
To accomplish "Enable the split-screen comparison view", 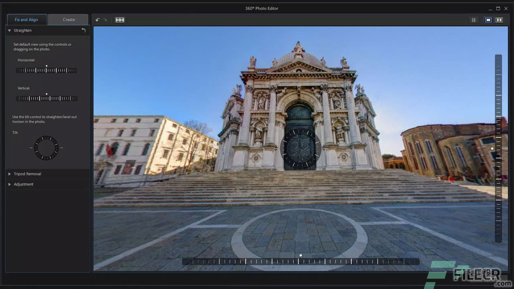I will coord(499,19).
